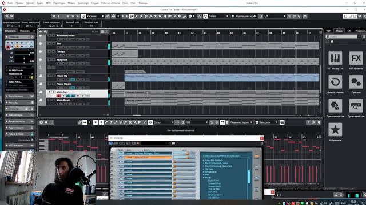Image resolution: width=366 pixels, height=205 pixels.
Task: Open the top toolbar Сетка snap type dropdown
Action: [218, 16]
